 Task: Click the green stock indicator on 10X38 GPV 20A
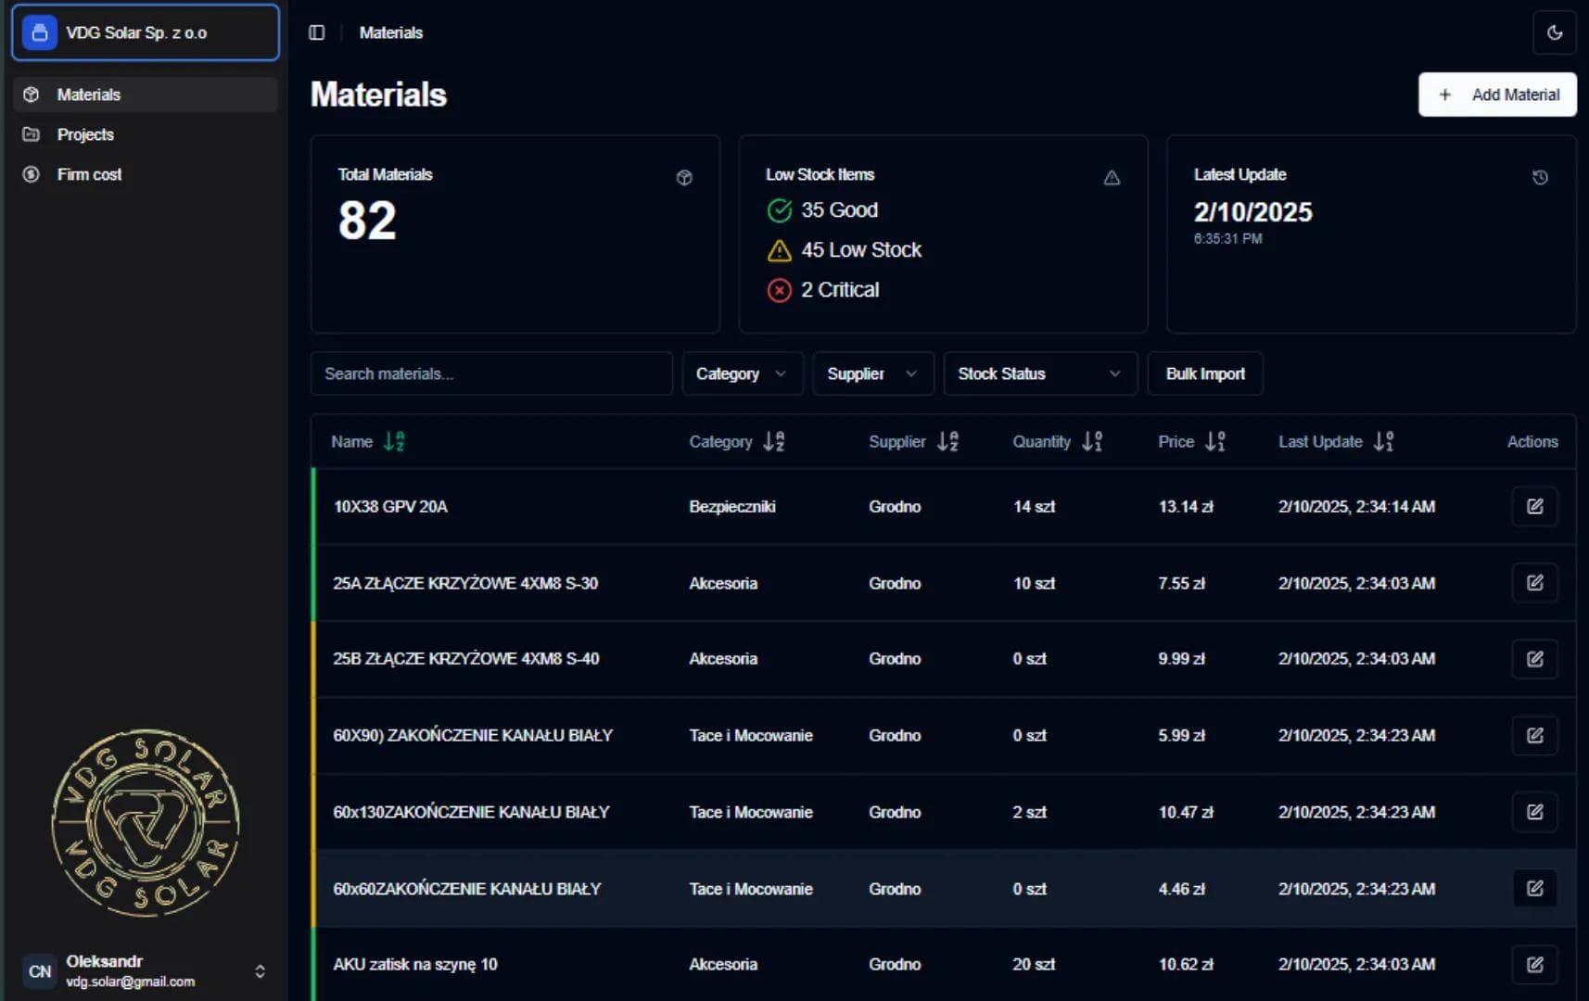pyautogui.click(x=314, y=507)
